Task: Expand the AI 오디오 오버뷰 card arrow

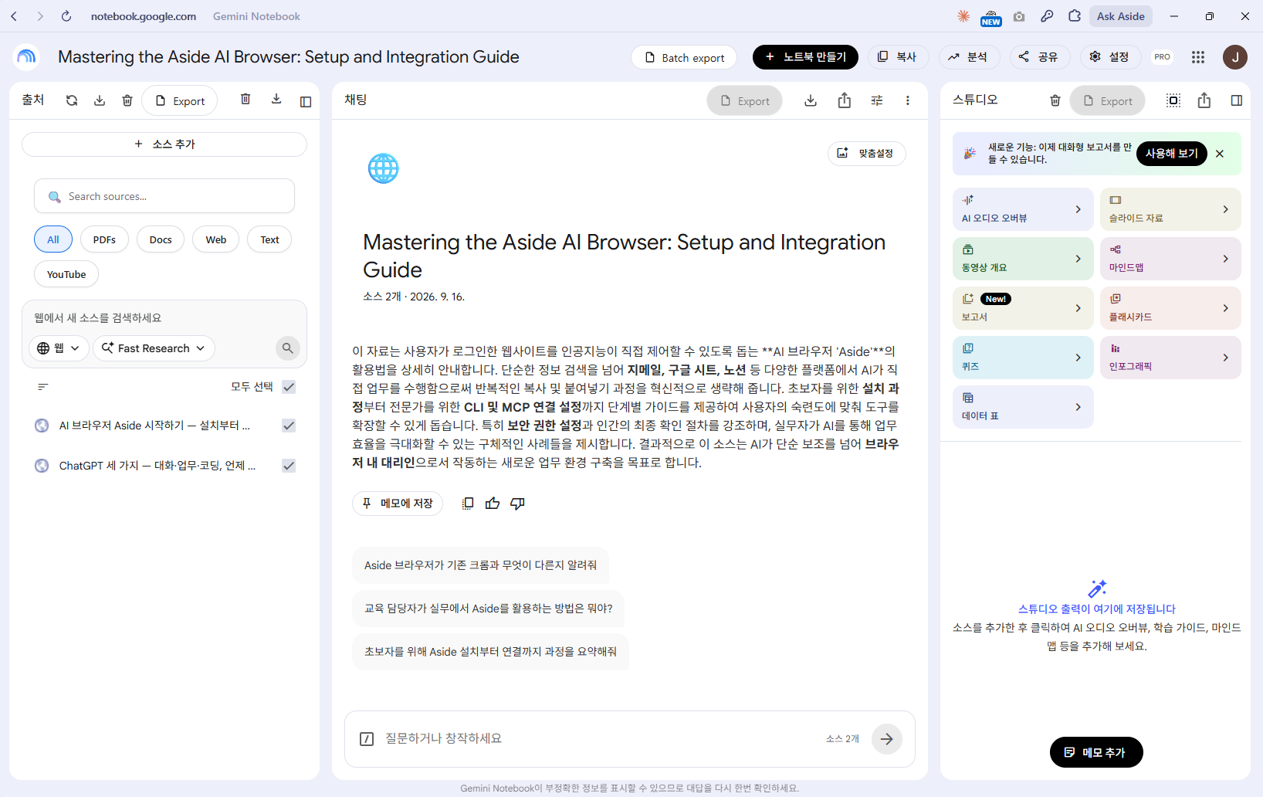Action: click(x=1078, y=209)
